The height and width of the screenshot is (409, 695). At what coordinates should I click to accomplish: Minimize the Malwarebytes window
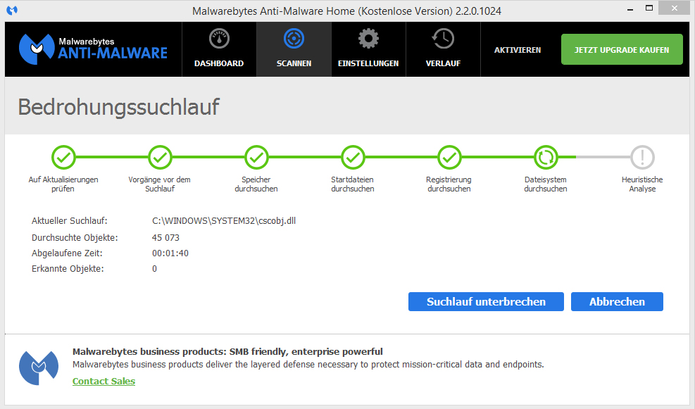coord(630,9)
